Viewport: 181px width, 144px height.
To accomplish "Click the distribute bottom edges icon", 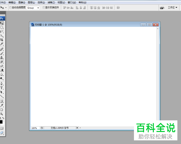I will click(x=98, y=8).
